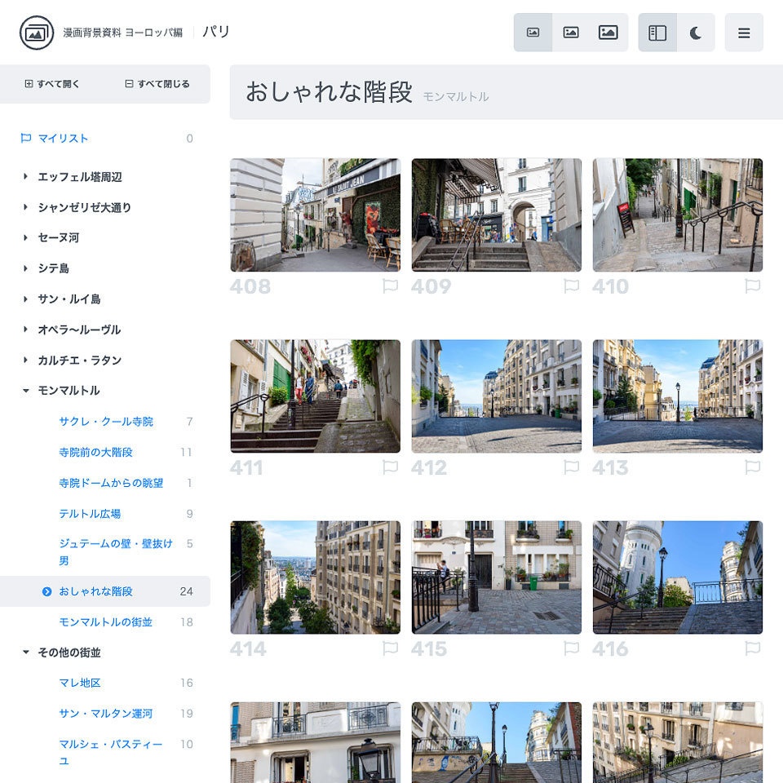783x783 pixels.
Task: Open thumbnail 412 showing the cobblestone street
Action: pyautogui.click(x=498, y=396)
